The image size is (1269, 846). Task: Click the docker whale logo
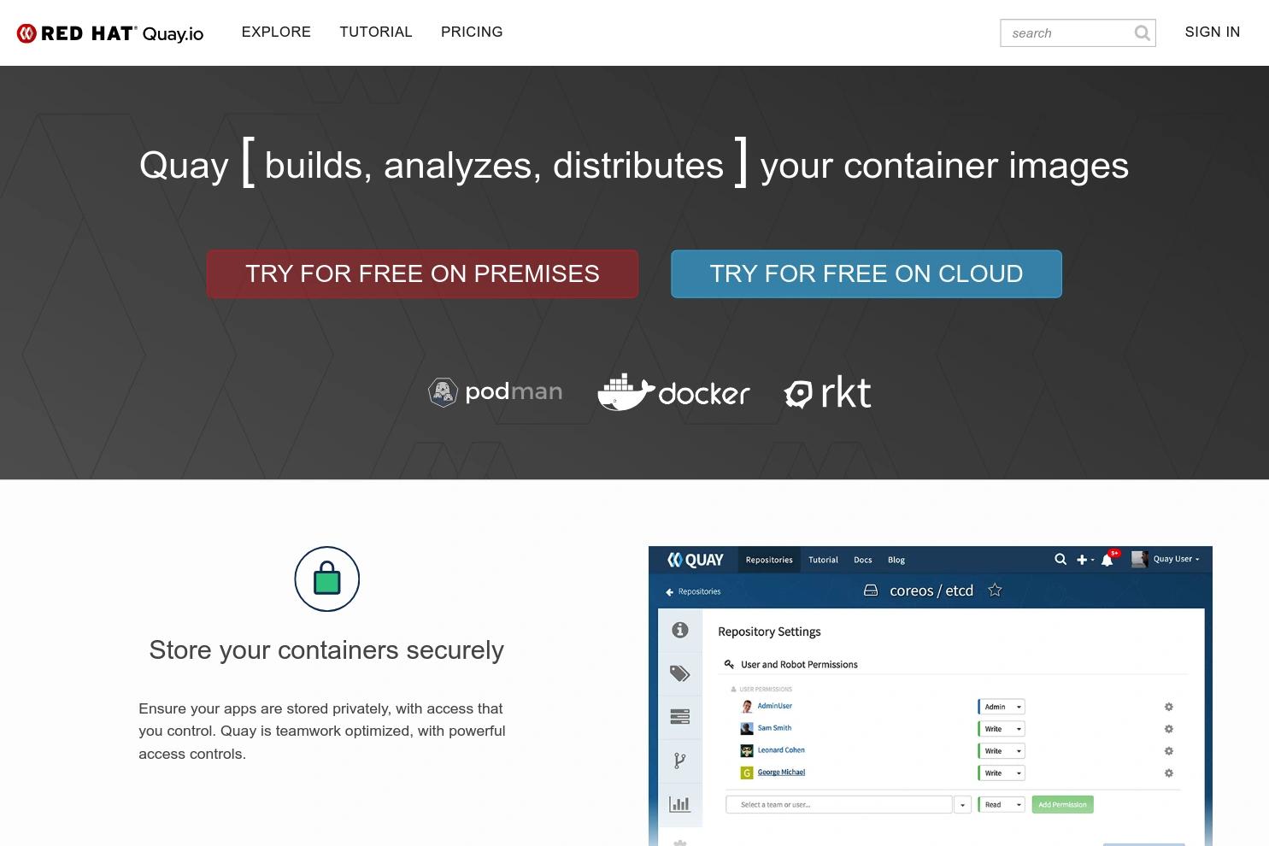point(673,392)
